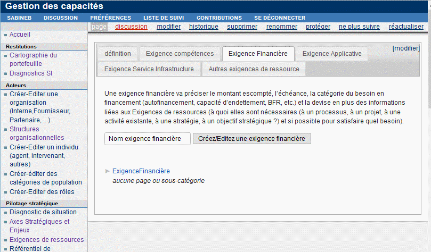Screen dimensions: 431x252
Task: Click the supprimer page action
Action: pyautogui.click(x=242, y=27)
